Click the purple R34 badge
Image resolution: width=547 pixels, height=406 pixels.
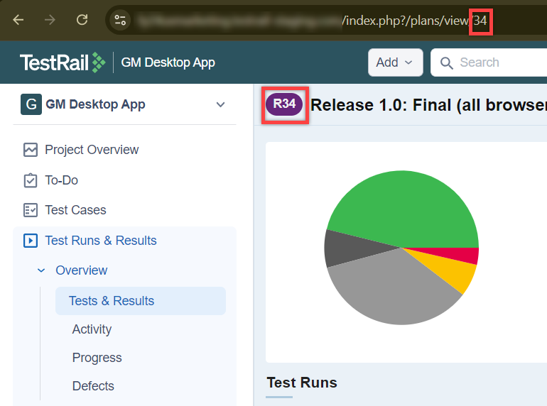284,104
